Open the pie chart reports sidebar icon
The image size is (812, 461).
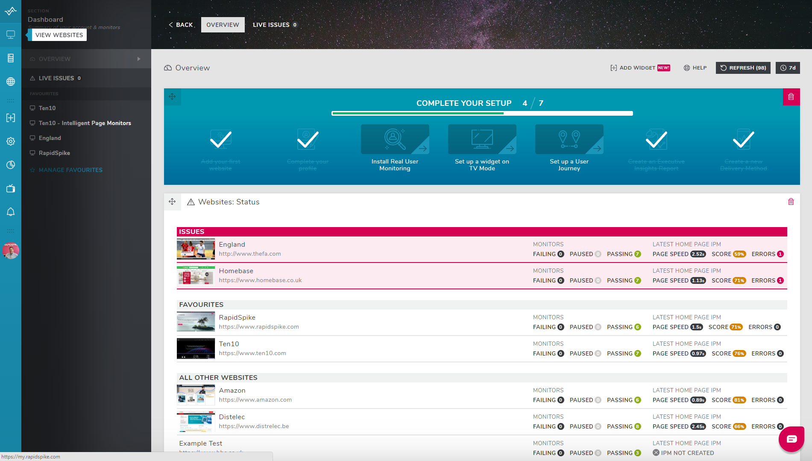11,164
